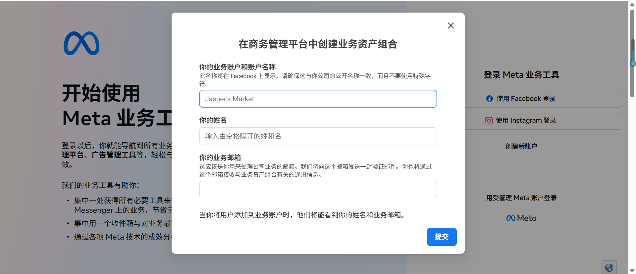Click the dialog title 在商务管理平台中创建业务资产组合

[x=318, y=44]
